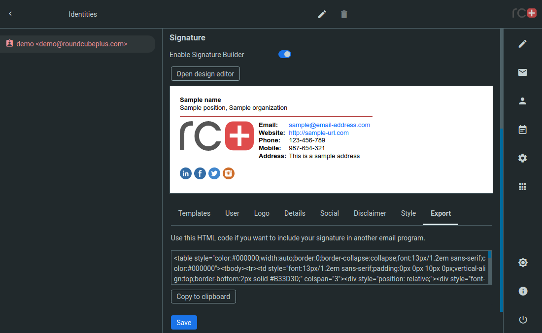Click the mobile number 987-654-321
The image size is (542, 333).
[x=307, y=148]
